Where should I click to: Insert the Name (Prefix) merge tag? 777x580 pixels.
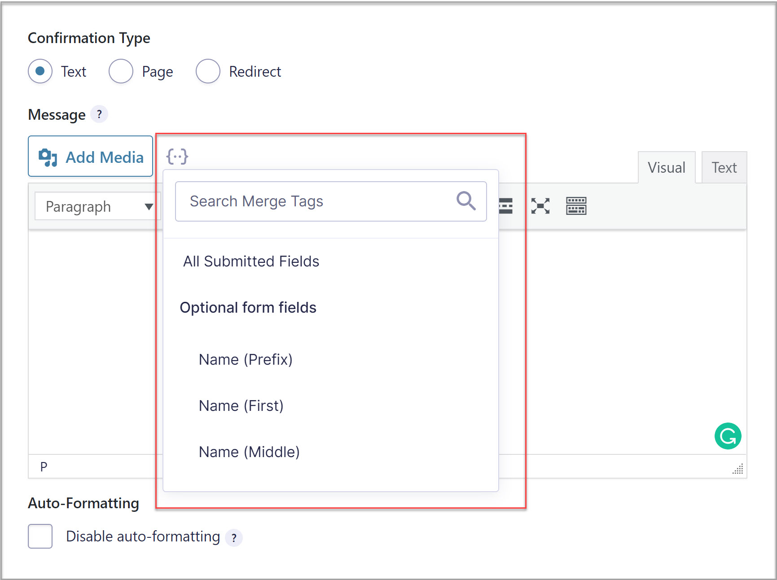pos(246,359)
